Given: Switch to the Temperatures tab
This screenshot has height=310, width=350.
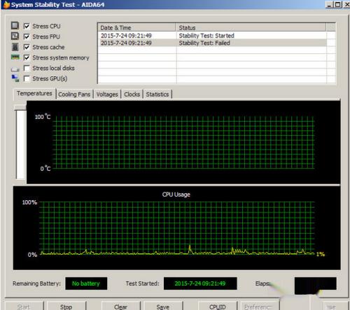Looking at the screenshot, I should tap(34, 93).
